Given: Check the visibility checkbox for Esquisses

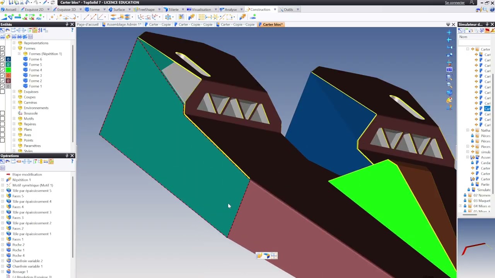Looking at the screenshot, I should click(2, 92).
